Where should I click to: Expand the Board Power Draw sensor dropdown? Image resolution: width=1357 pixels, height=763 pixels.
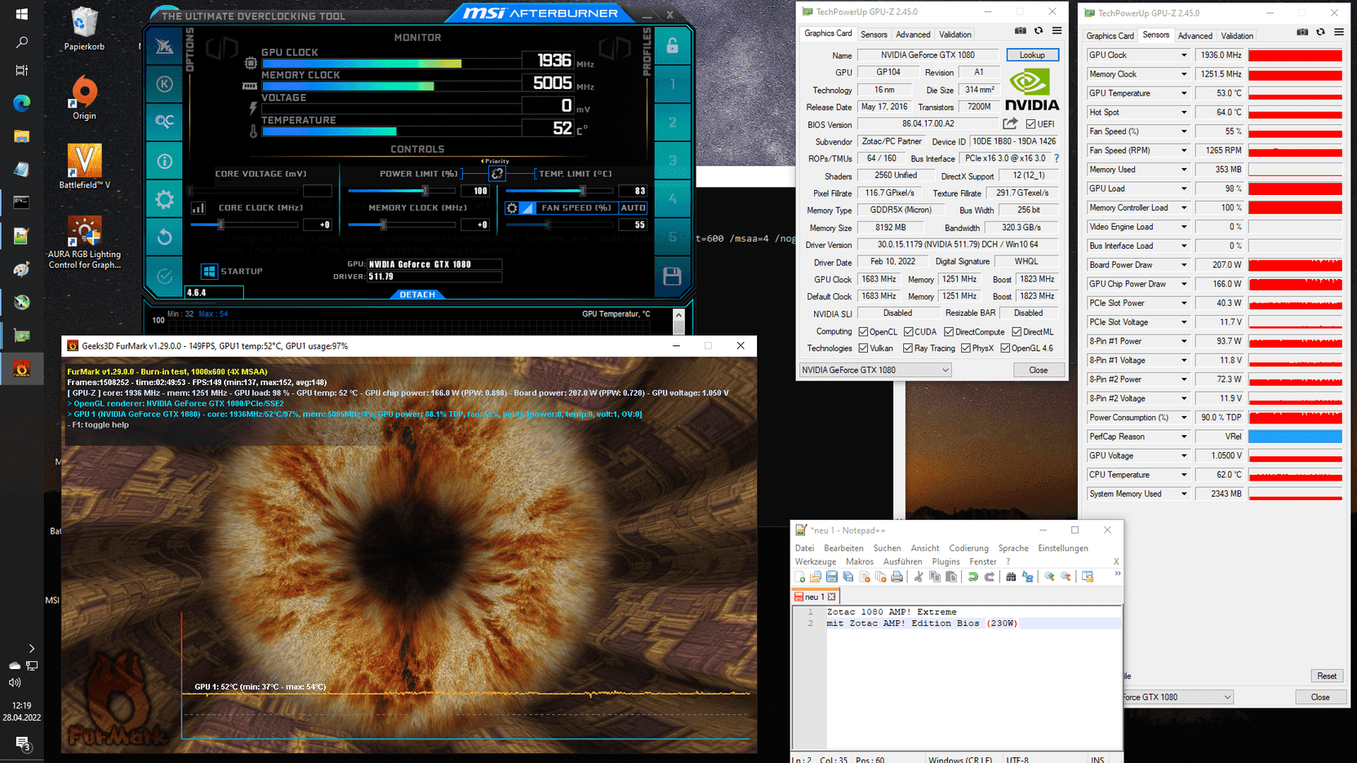pos(1184,265)
